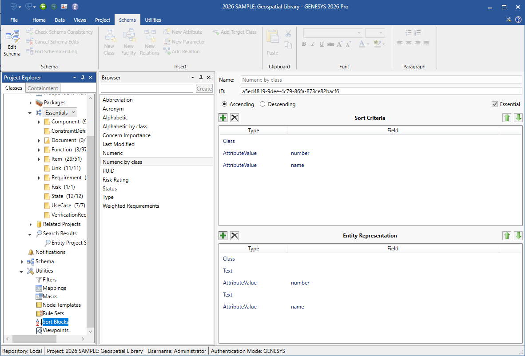Open the help icon in title bar

tap(518, 20)
